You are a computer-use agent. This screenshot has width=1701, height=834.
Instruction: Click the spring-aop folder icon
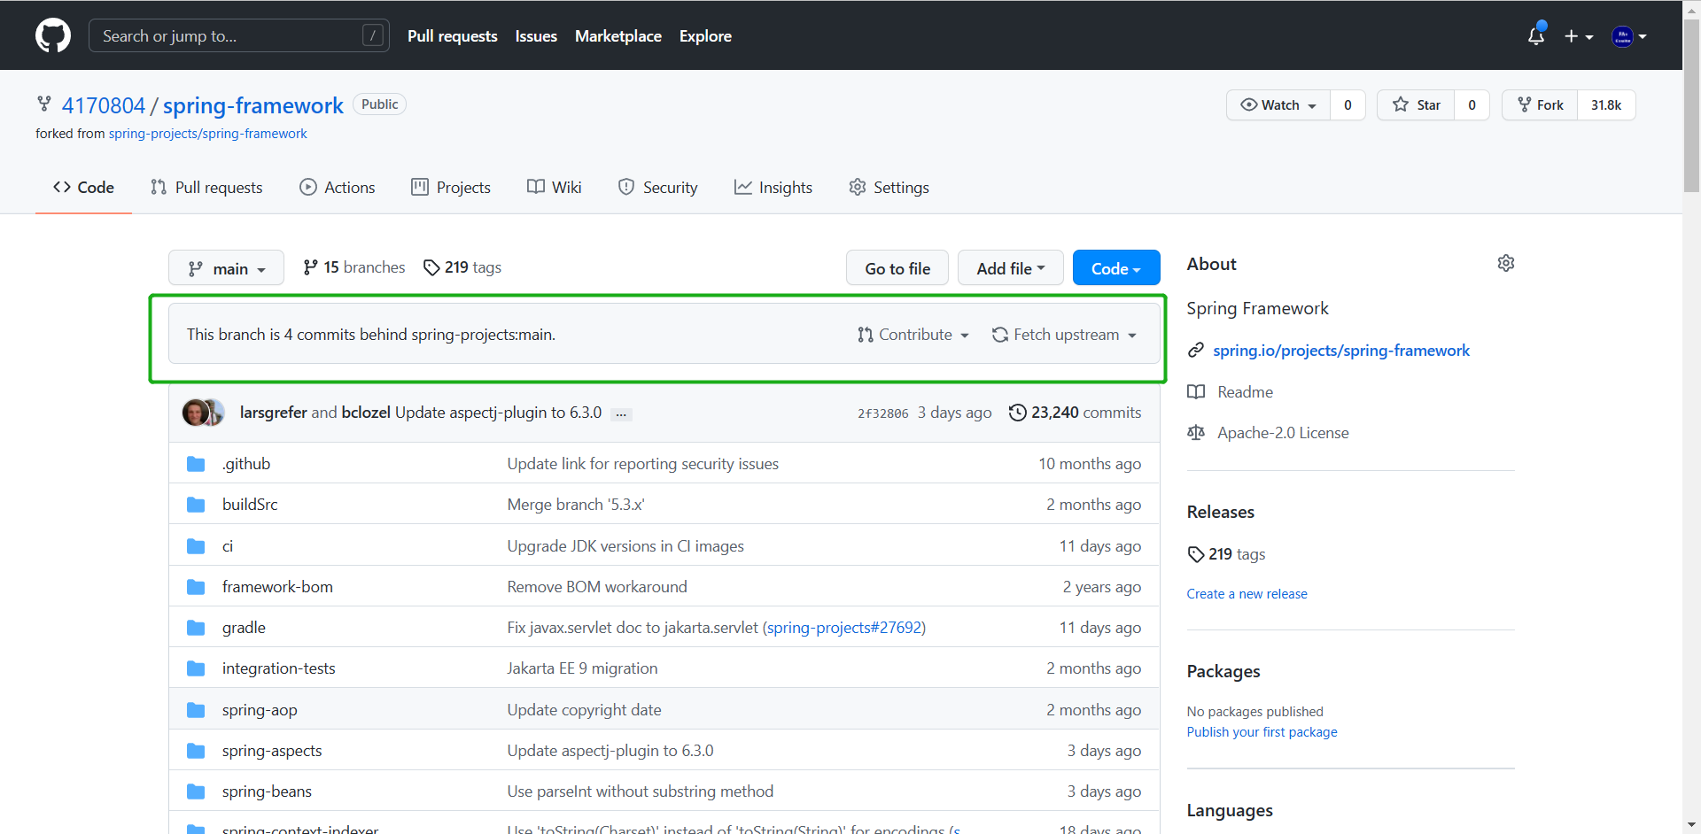(x=196, y=710)
